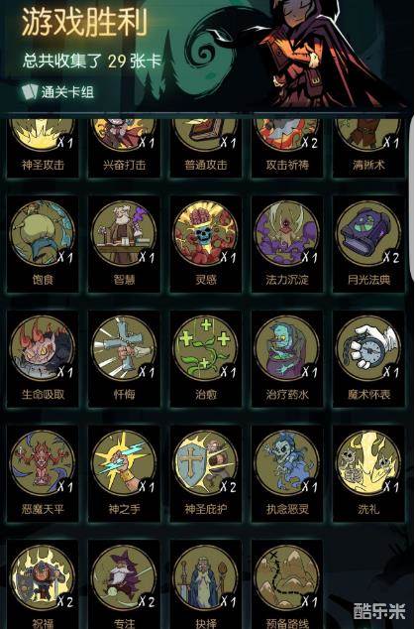
Task: Select the 治愈 green sprout card
Action: coord(205,358)
